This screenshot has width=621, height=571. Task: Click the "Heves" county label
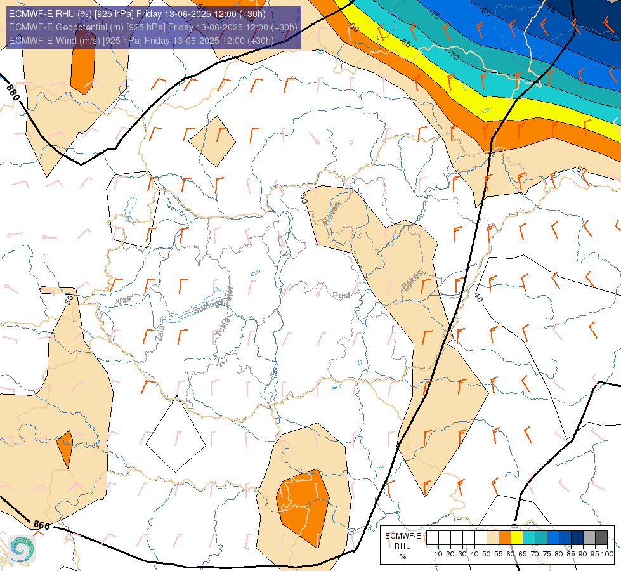(x=332, y=213)
